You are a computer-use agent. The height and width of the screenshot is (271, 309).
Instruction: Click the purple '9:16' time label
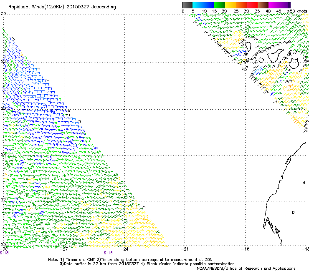109,253
